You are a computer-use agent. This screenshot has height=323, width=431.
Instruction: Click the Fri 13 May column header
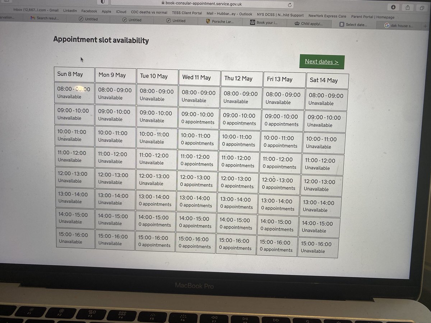284,80
